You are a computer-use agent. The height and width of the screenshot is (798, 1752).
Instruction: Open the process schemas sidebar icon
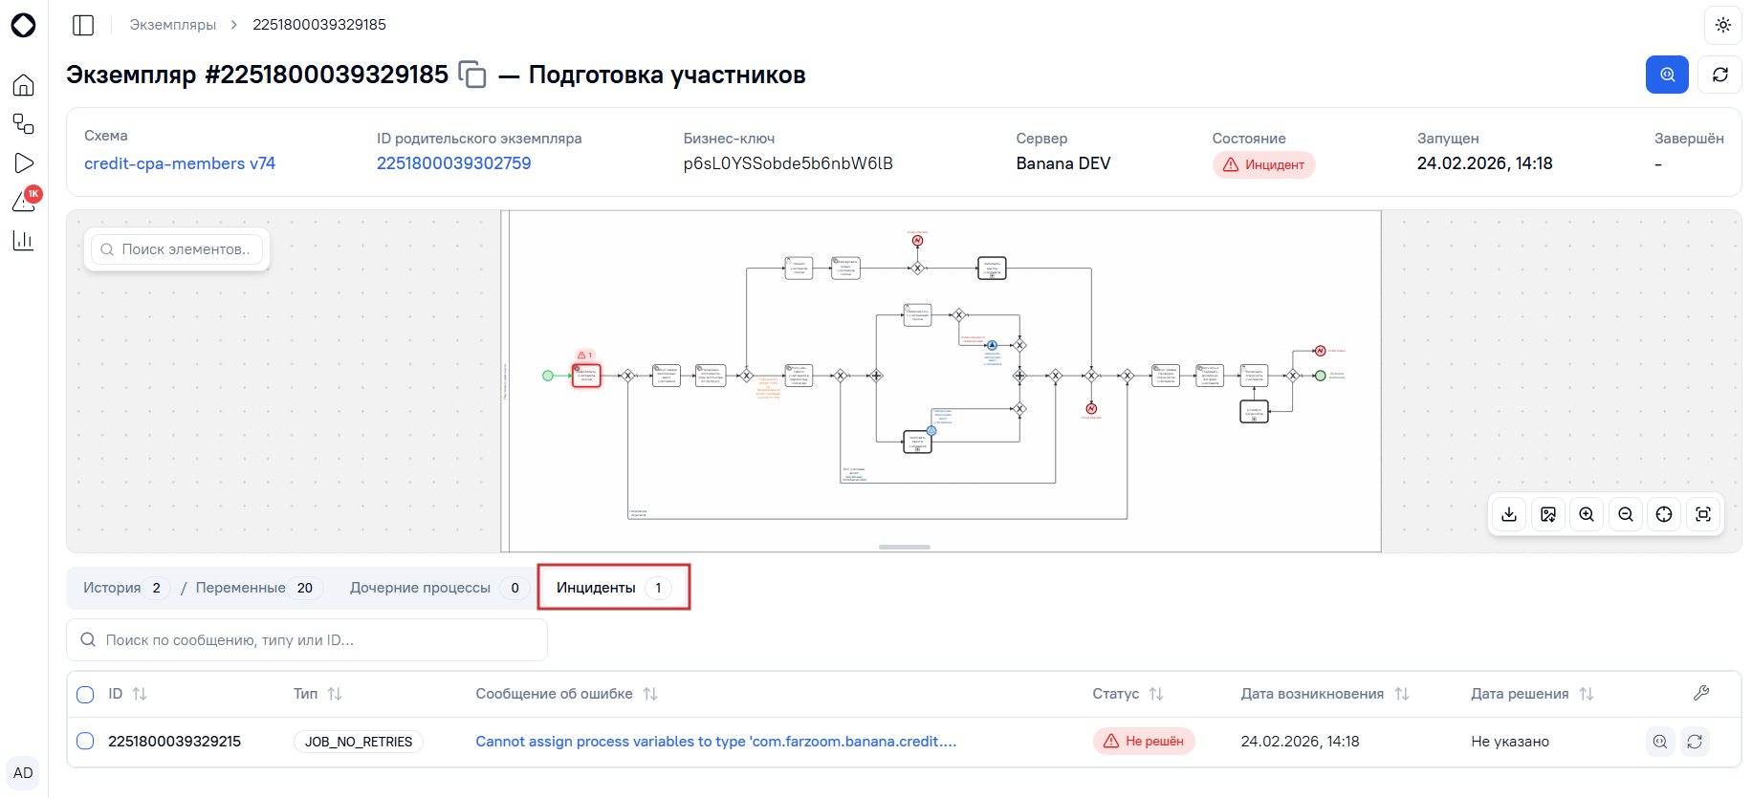(23, 124)
